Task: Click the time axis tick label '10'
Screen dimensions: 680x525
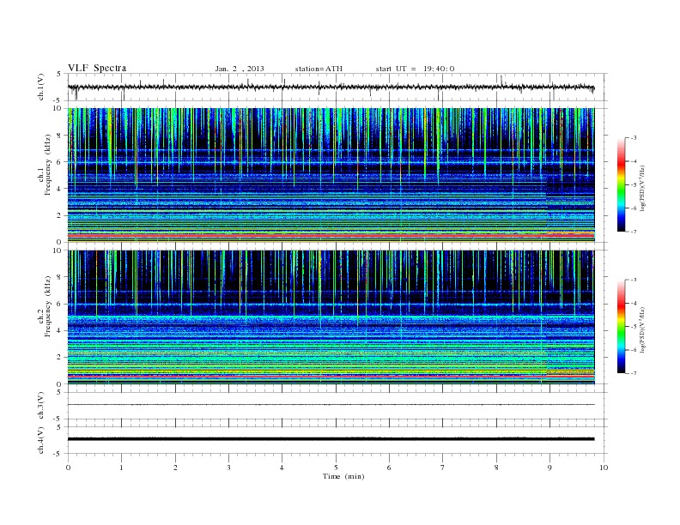Action: [x=604, y=468]
